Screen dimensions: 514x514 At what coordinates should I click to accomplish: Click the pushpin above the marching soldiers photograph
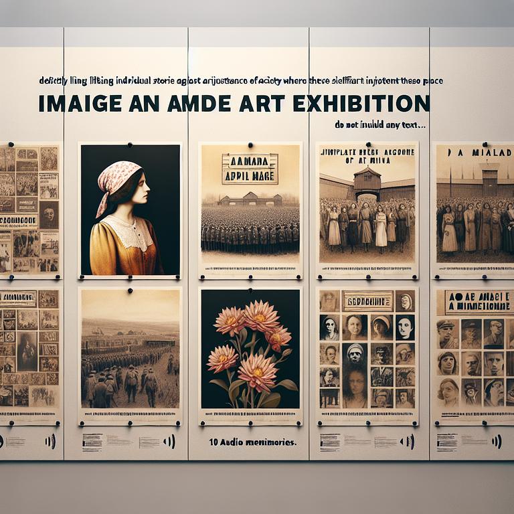coord(131,290)
